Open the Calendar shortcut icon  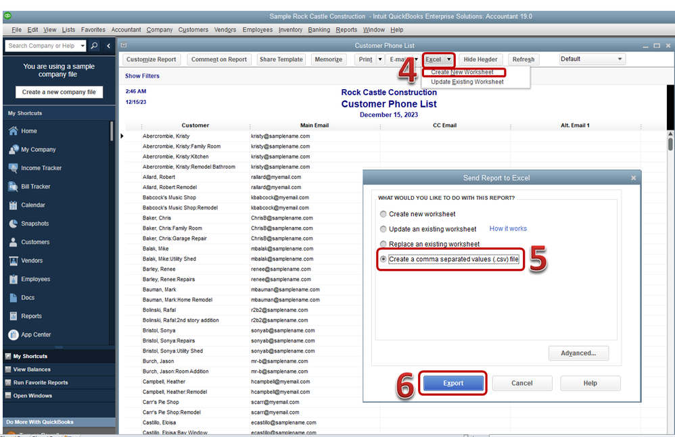(x=14, y=205)
